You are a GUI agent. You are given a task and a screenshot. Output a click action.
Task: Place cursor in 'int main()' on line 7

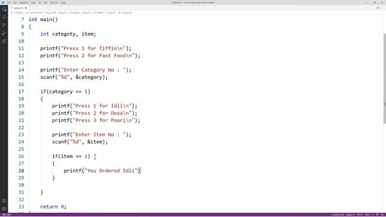[43, 19]
